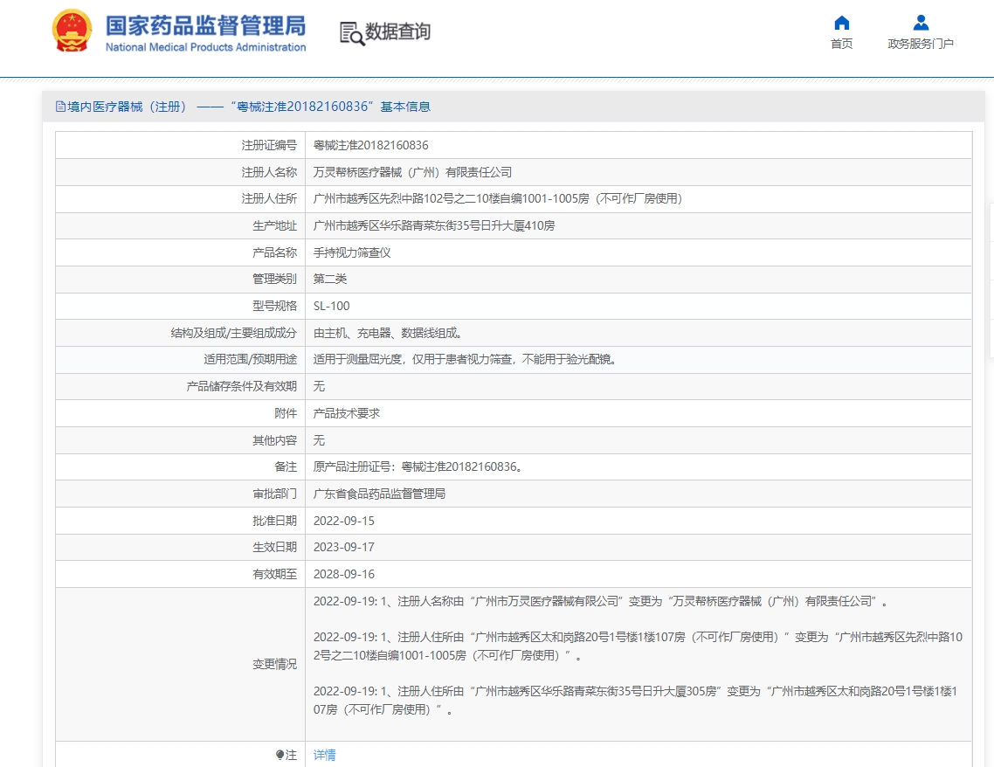
Task: Click the 首页 text link
Action: [841, 44]
